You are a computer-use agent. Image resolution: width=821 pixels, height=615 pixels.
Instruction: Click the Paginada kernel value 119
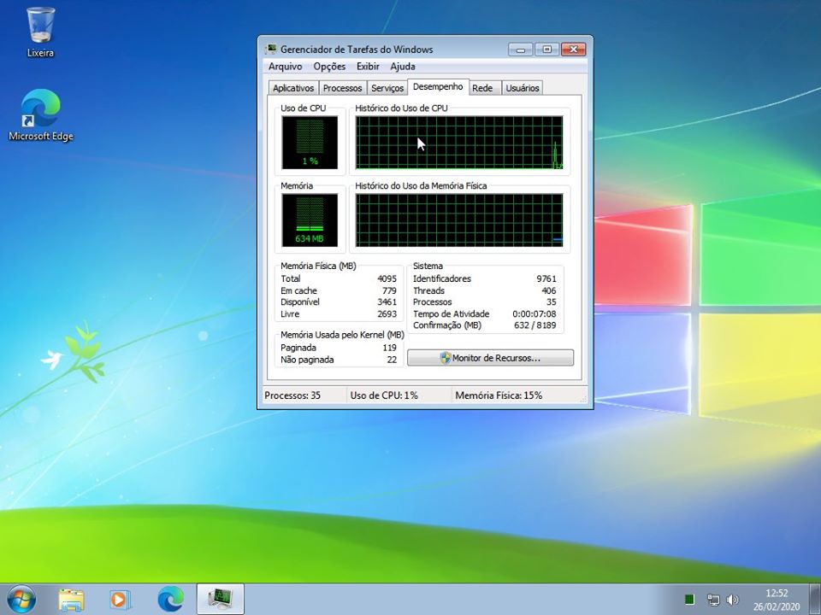tap(390, 348)
